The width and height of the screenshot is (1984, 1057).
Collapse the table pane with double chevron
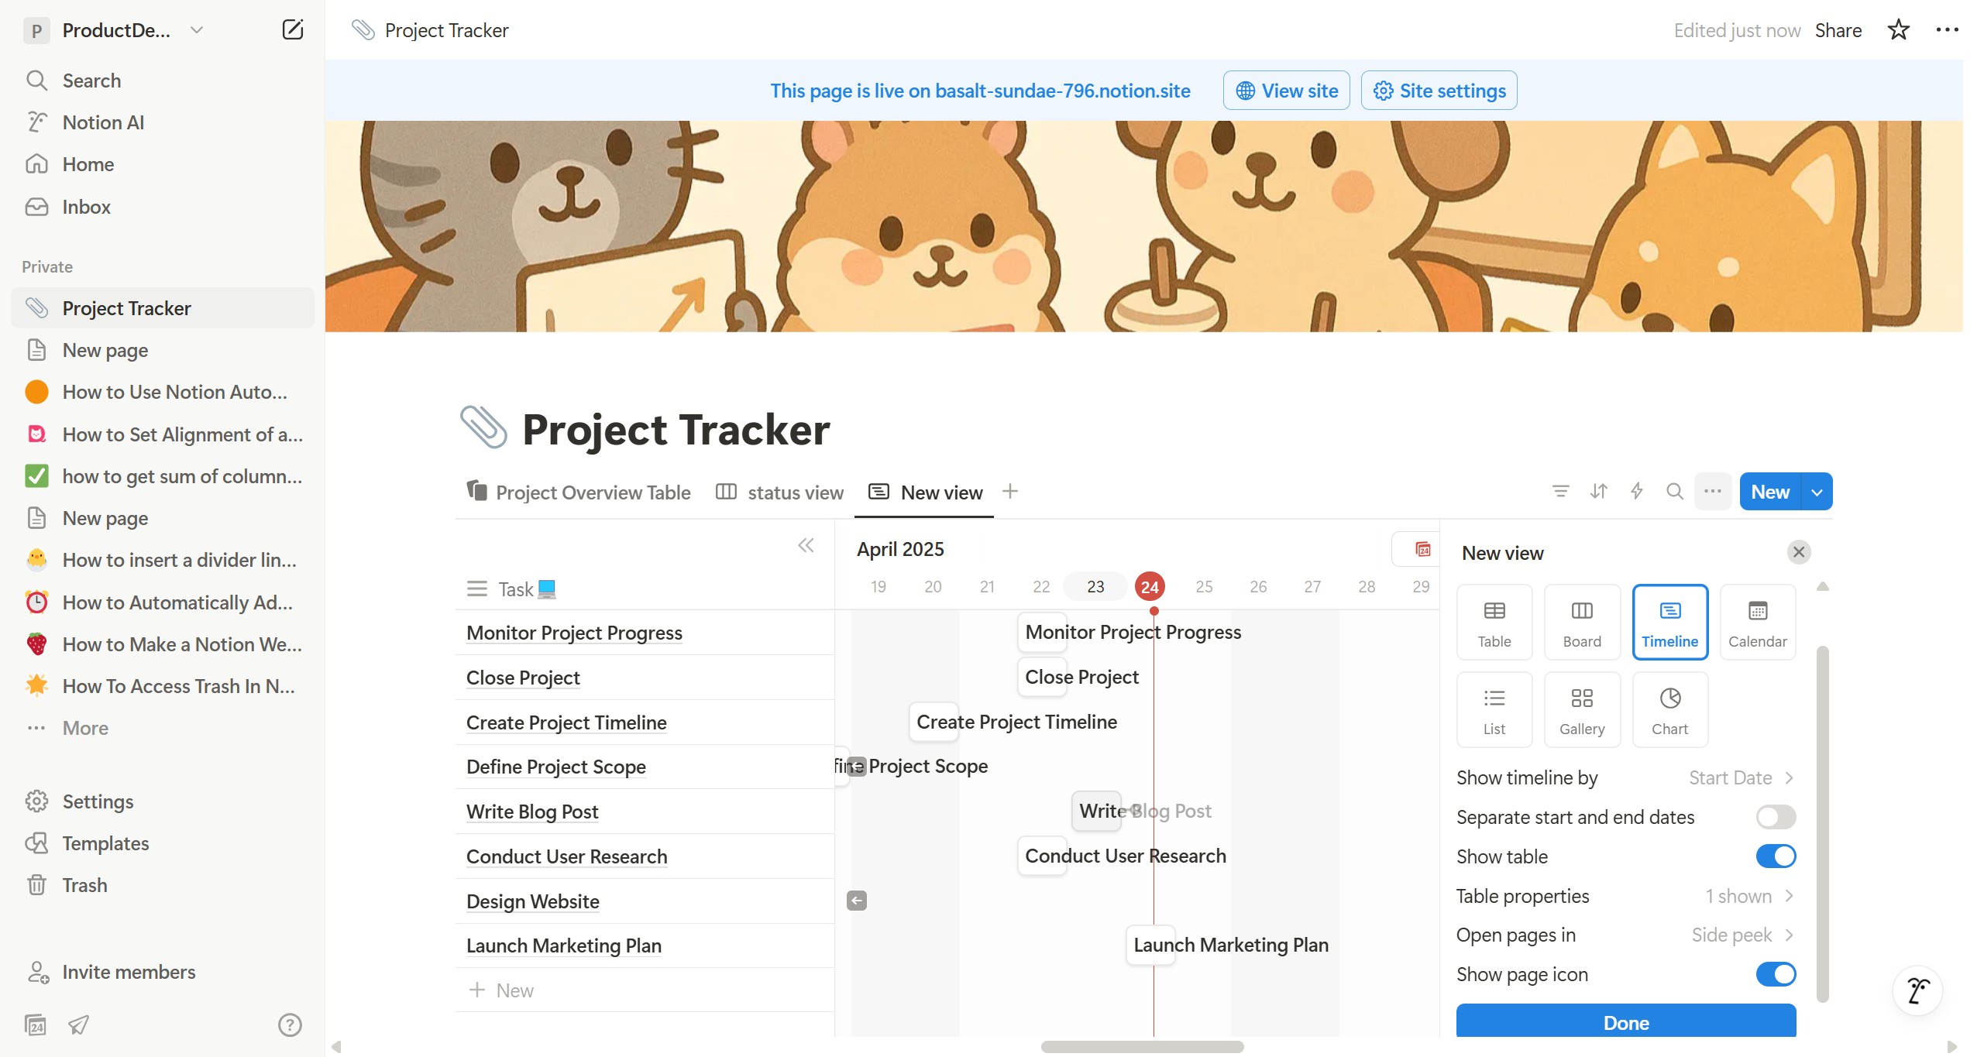(806, 545)
